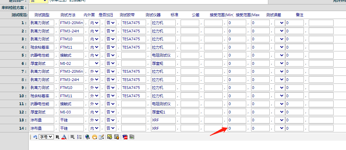346x150 pixels.
Task: Click the 测试类型 column header
Action: (42, 15)
